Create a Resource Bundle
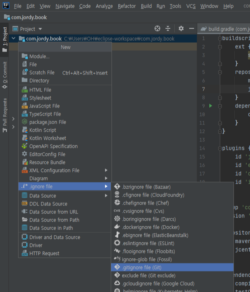The height and width of the screenshot is (292, 250). click(x=65, y=162)
